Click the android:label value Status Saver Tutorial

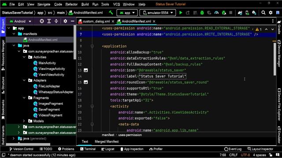coord(163,76)
